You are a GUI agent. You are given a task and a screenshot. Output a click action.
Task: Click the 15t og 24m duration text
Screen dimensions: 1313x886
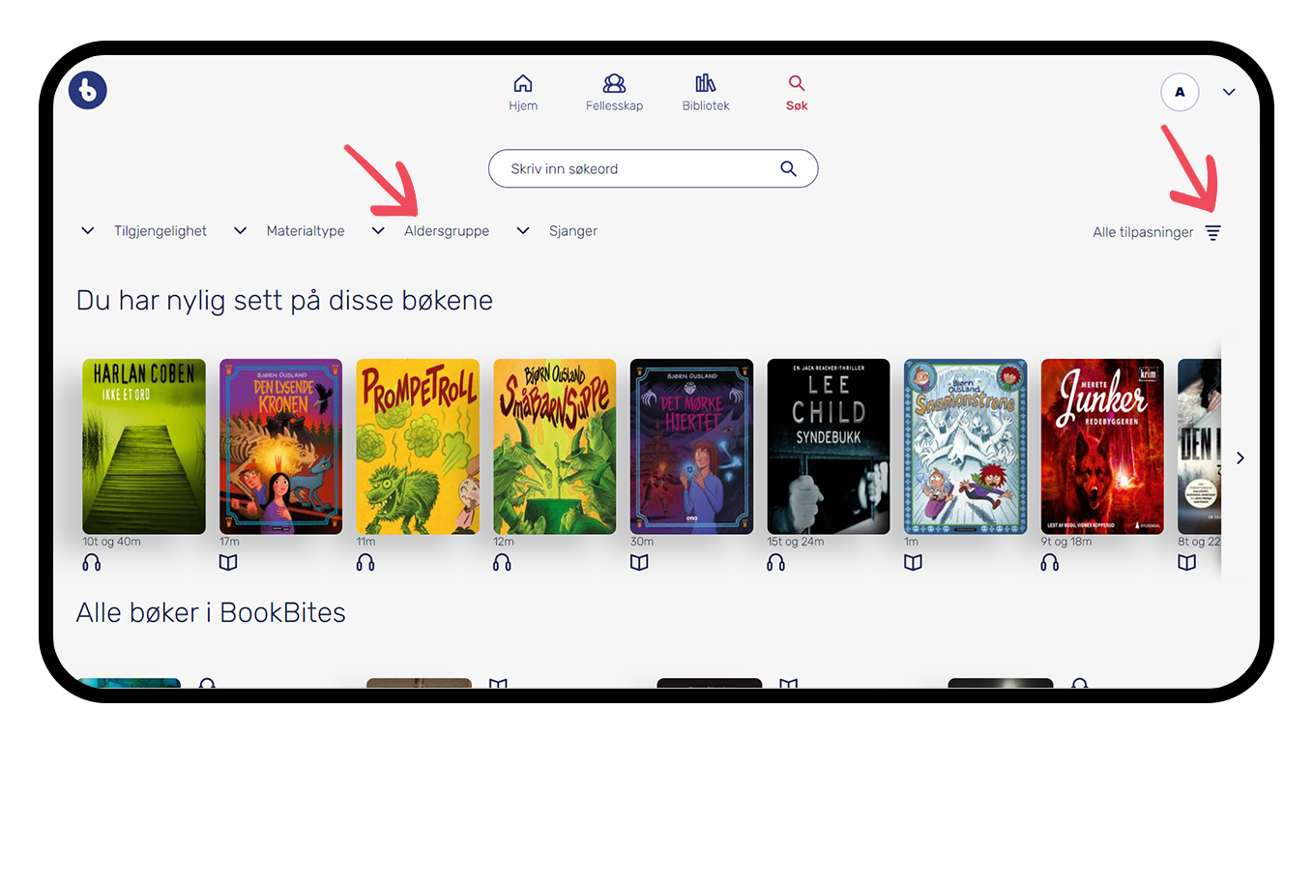click(796, 542)
